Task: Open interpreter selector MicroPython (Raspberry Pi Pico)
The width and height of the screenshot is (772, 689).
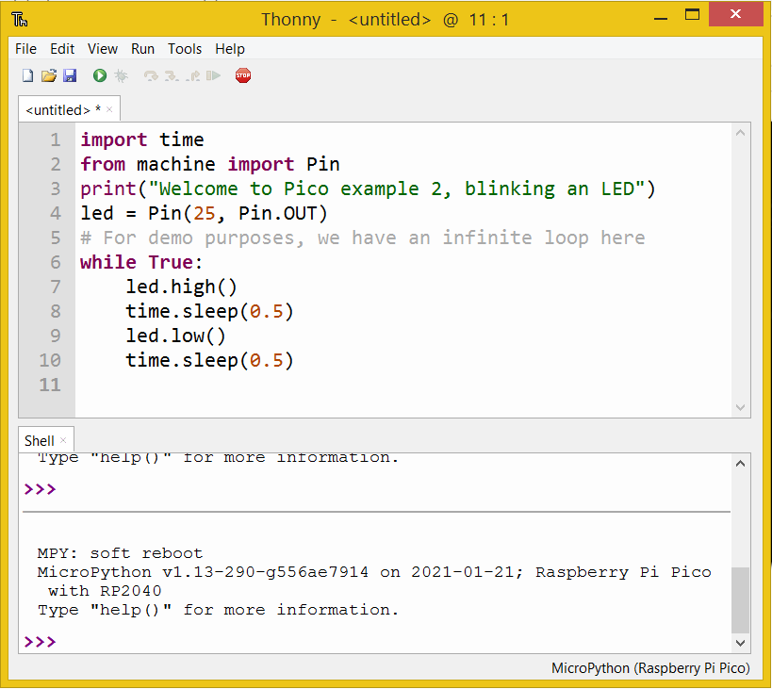Action: [x=650, y=668]
